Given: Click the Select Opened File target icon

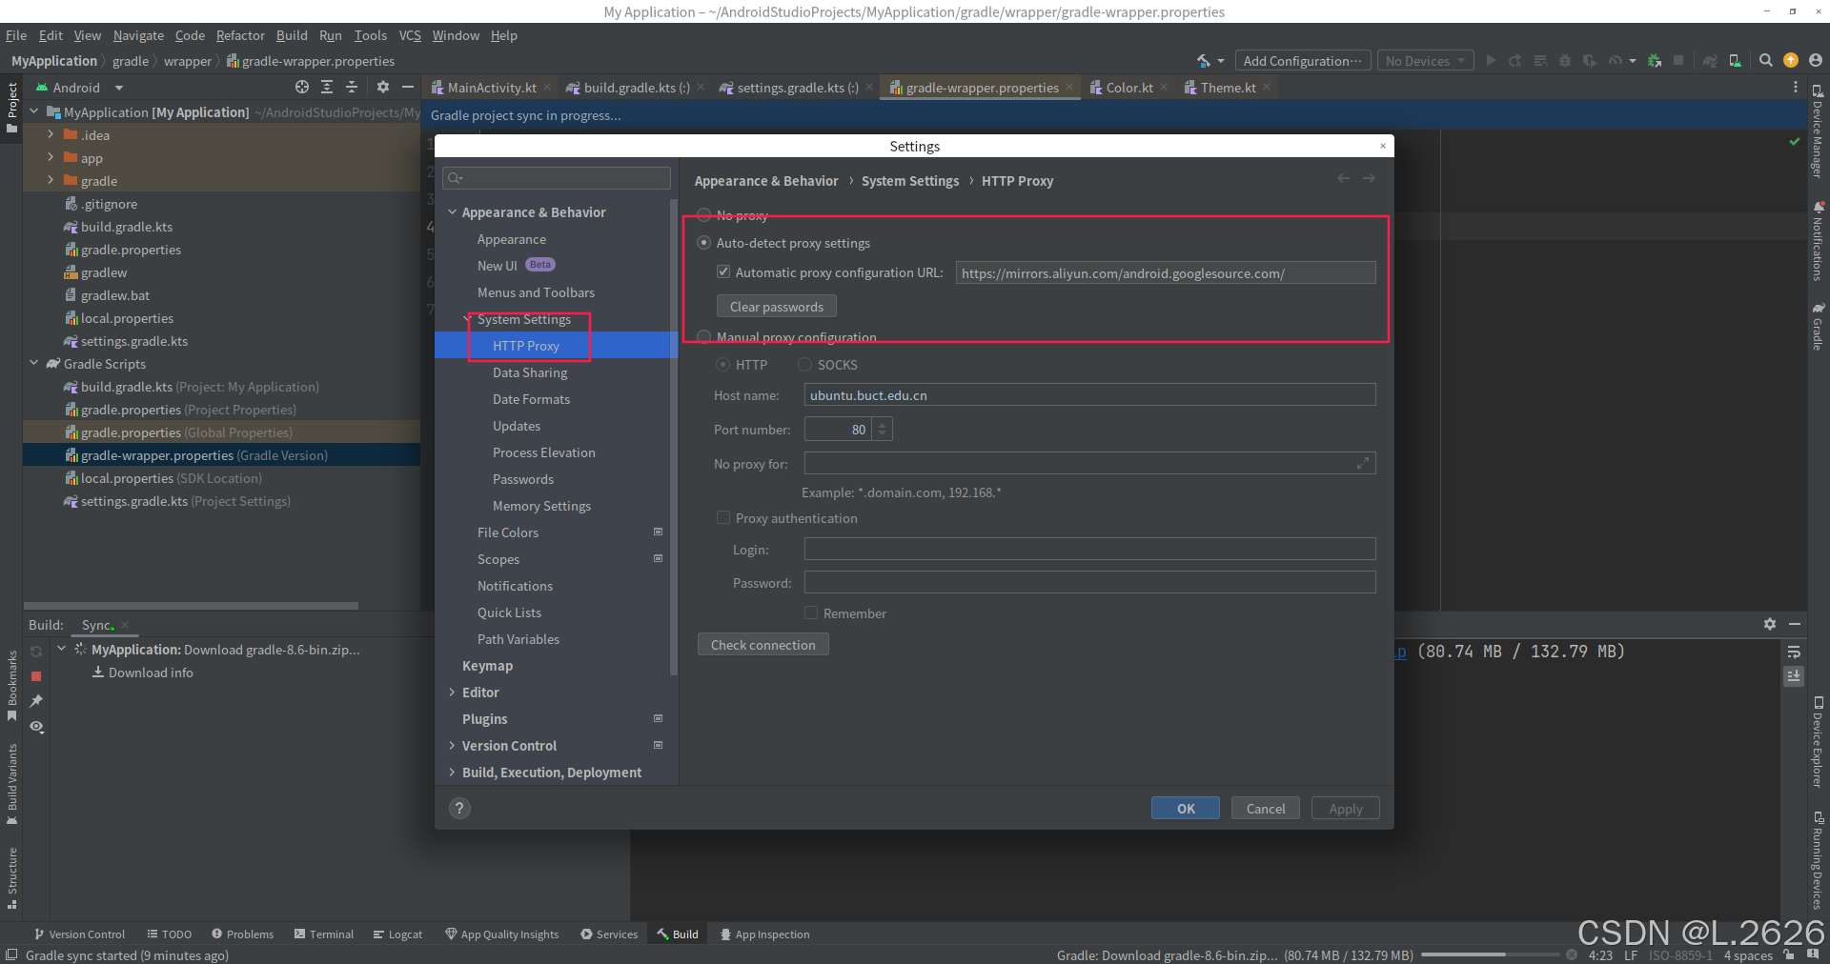Looking at the screenshot, I should (302, 88).
